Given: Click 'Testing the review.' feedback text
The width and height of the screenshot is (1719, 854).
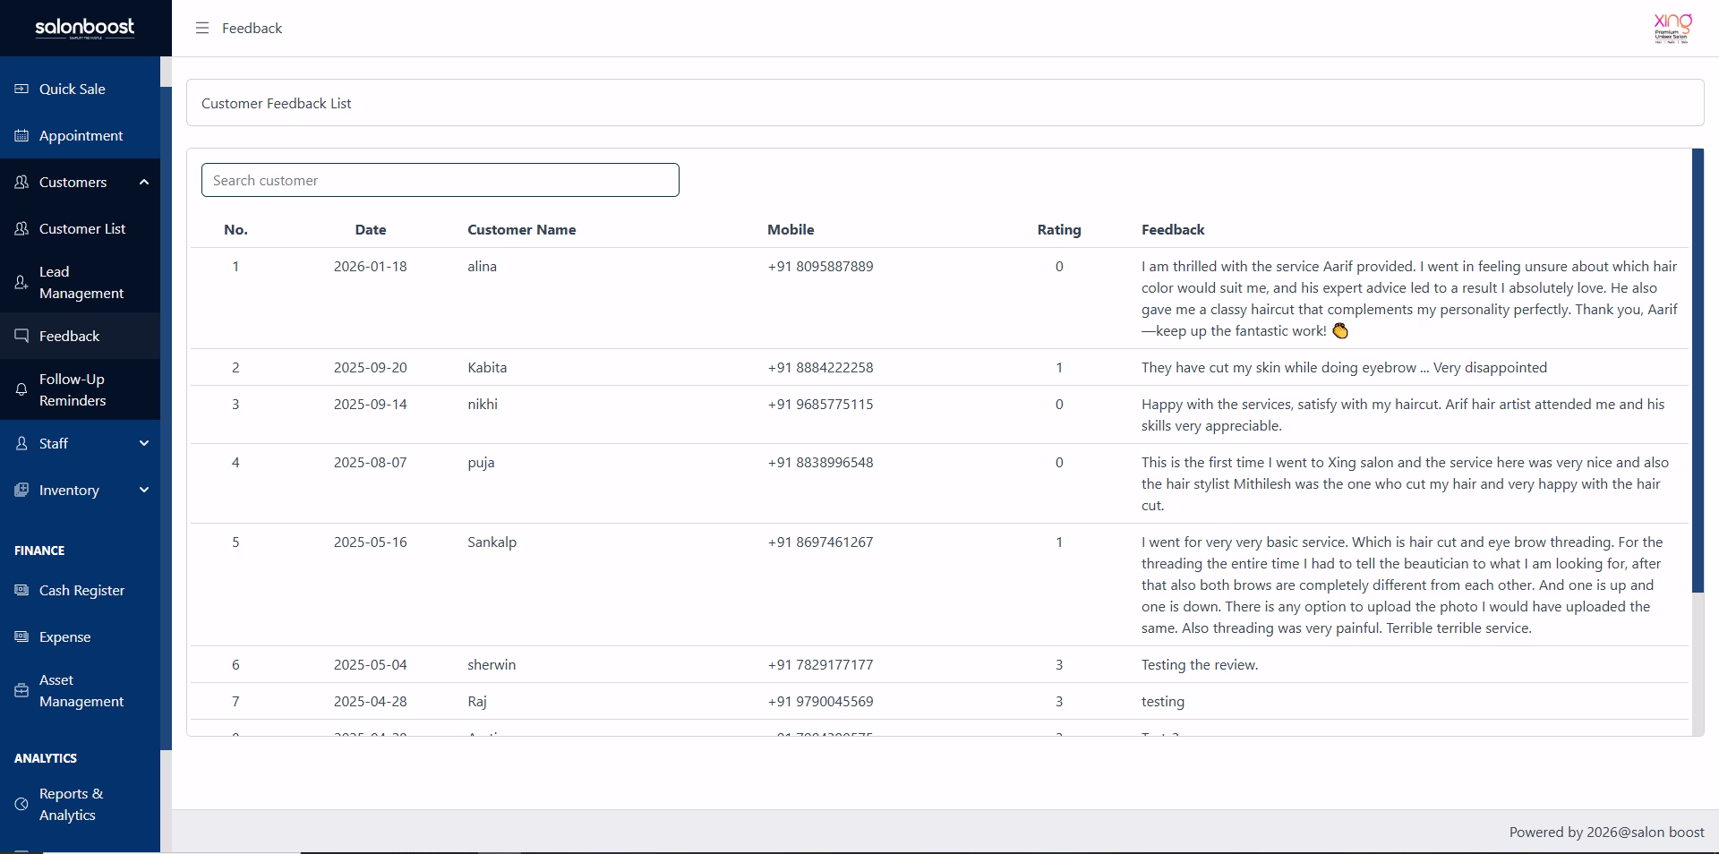Looking at the screenshot, I should [1200, 664].
